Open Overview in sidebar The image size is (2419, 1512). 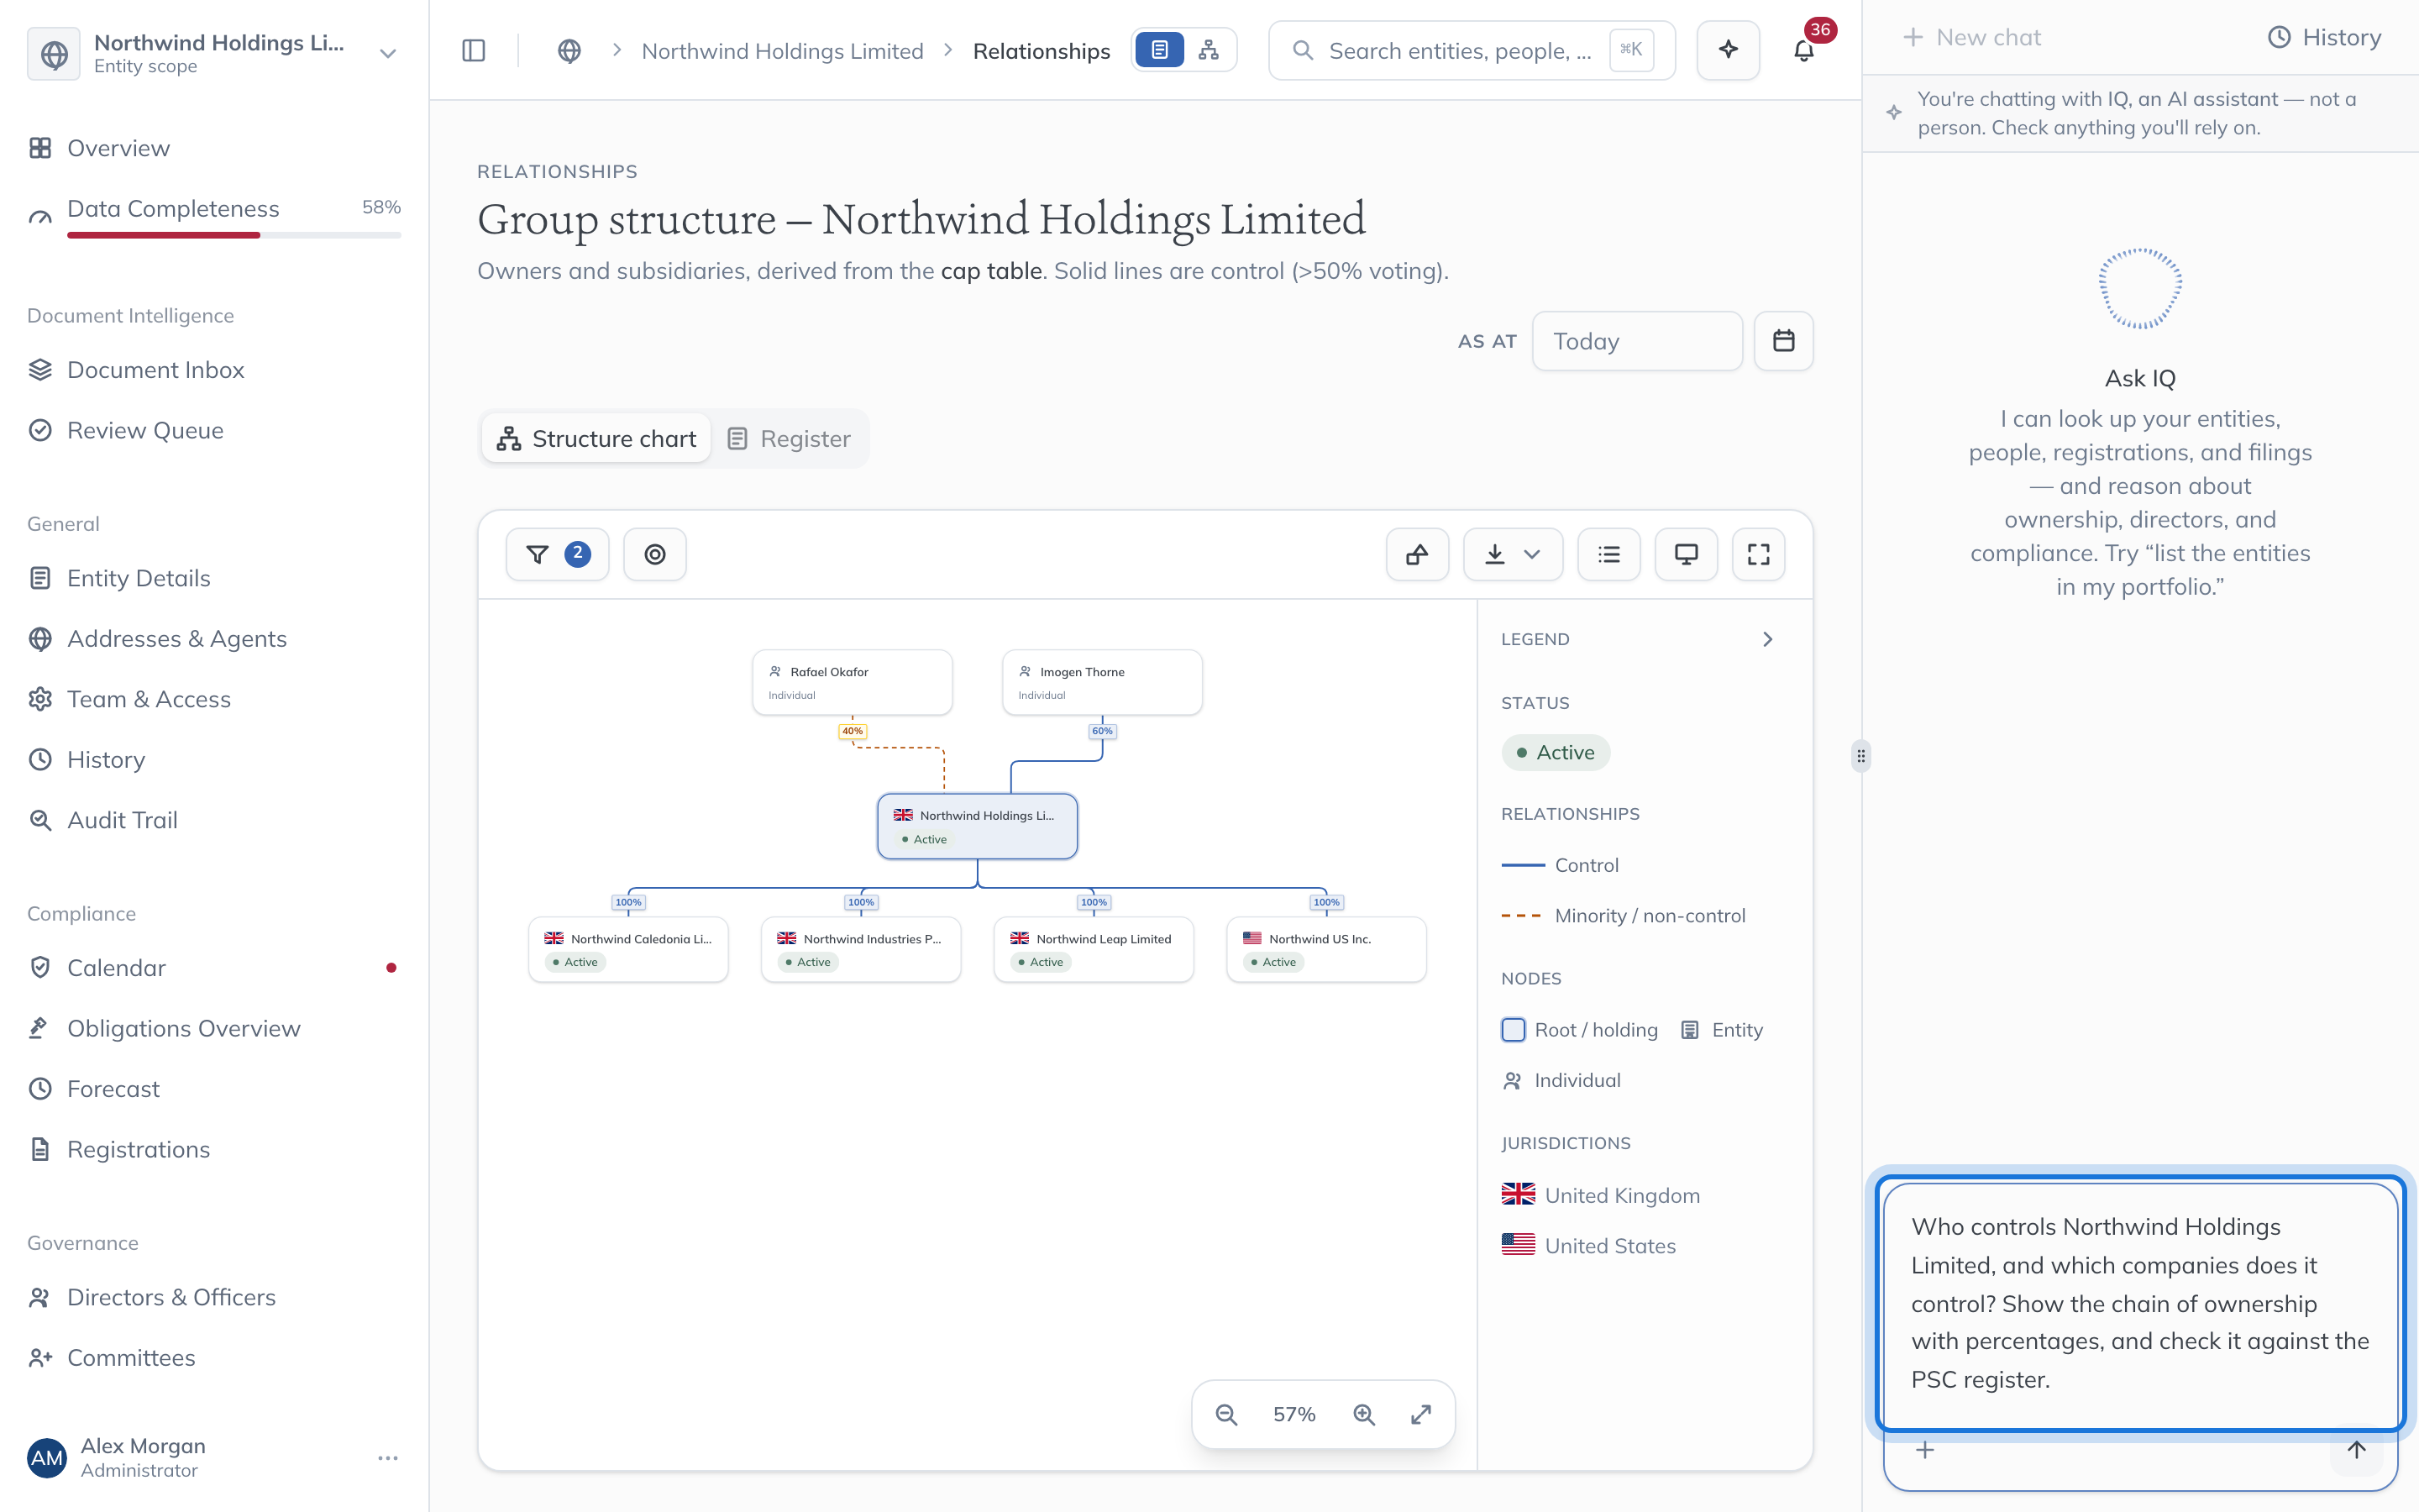214,148
